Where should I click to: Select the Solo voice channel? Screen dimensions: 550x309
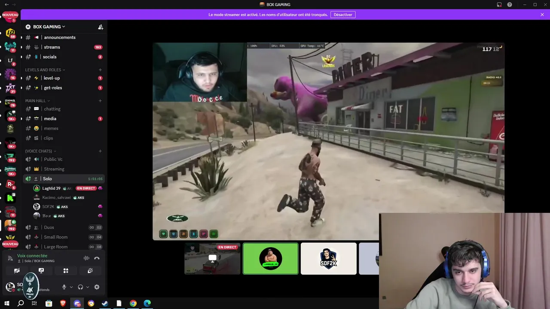coord(63,179)
